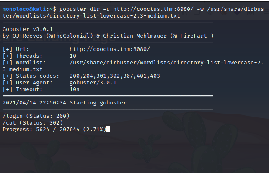Click the monoloco@kali prompt text
Image resolution: width=269 pixels, height=173 pixels.
pos(24,9)
